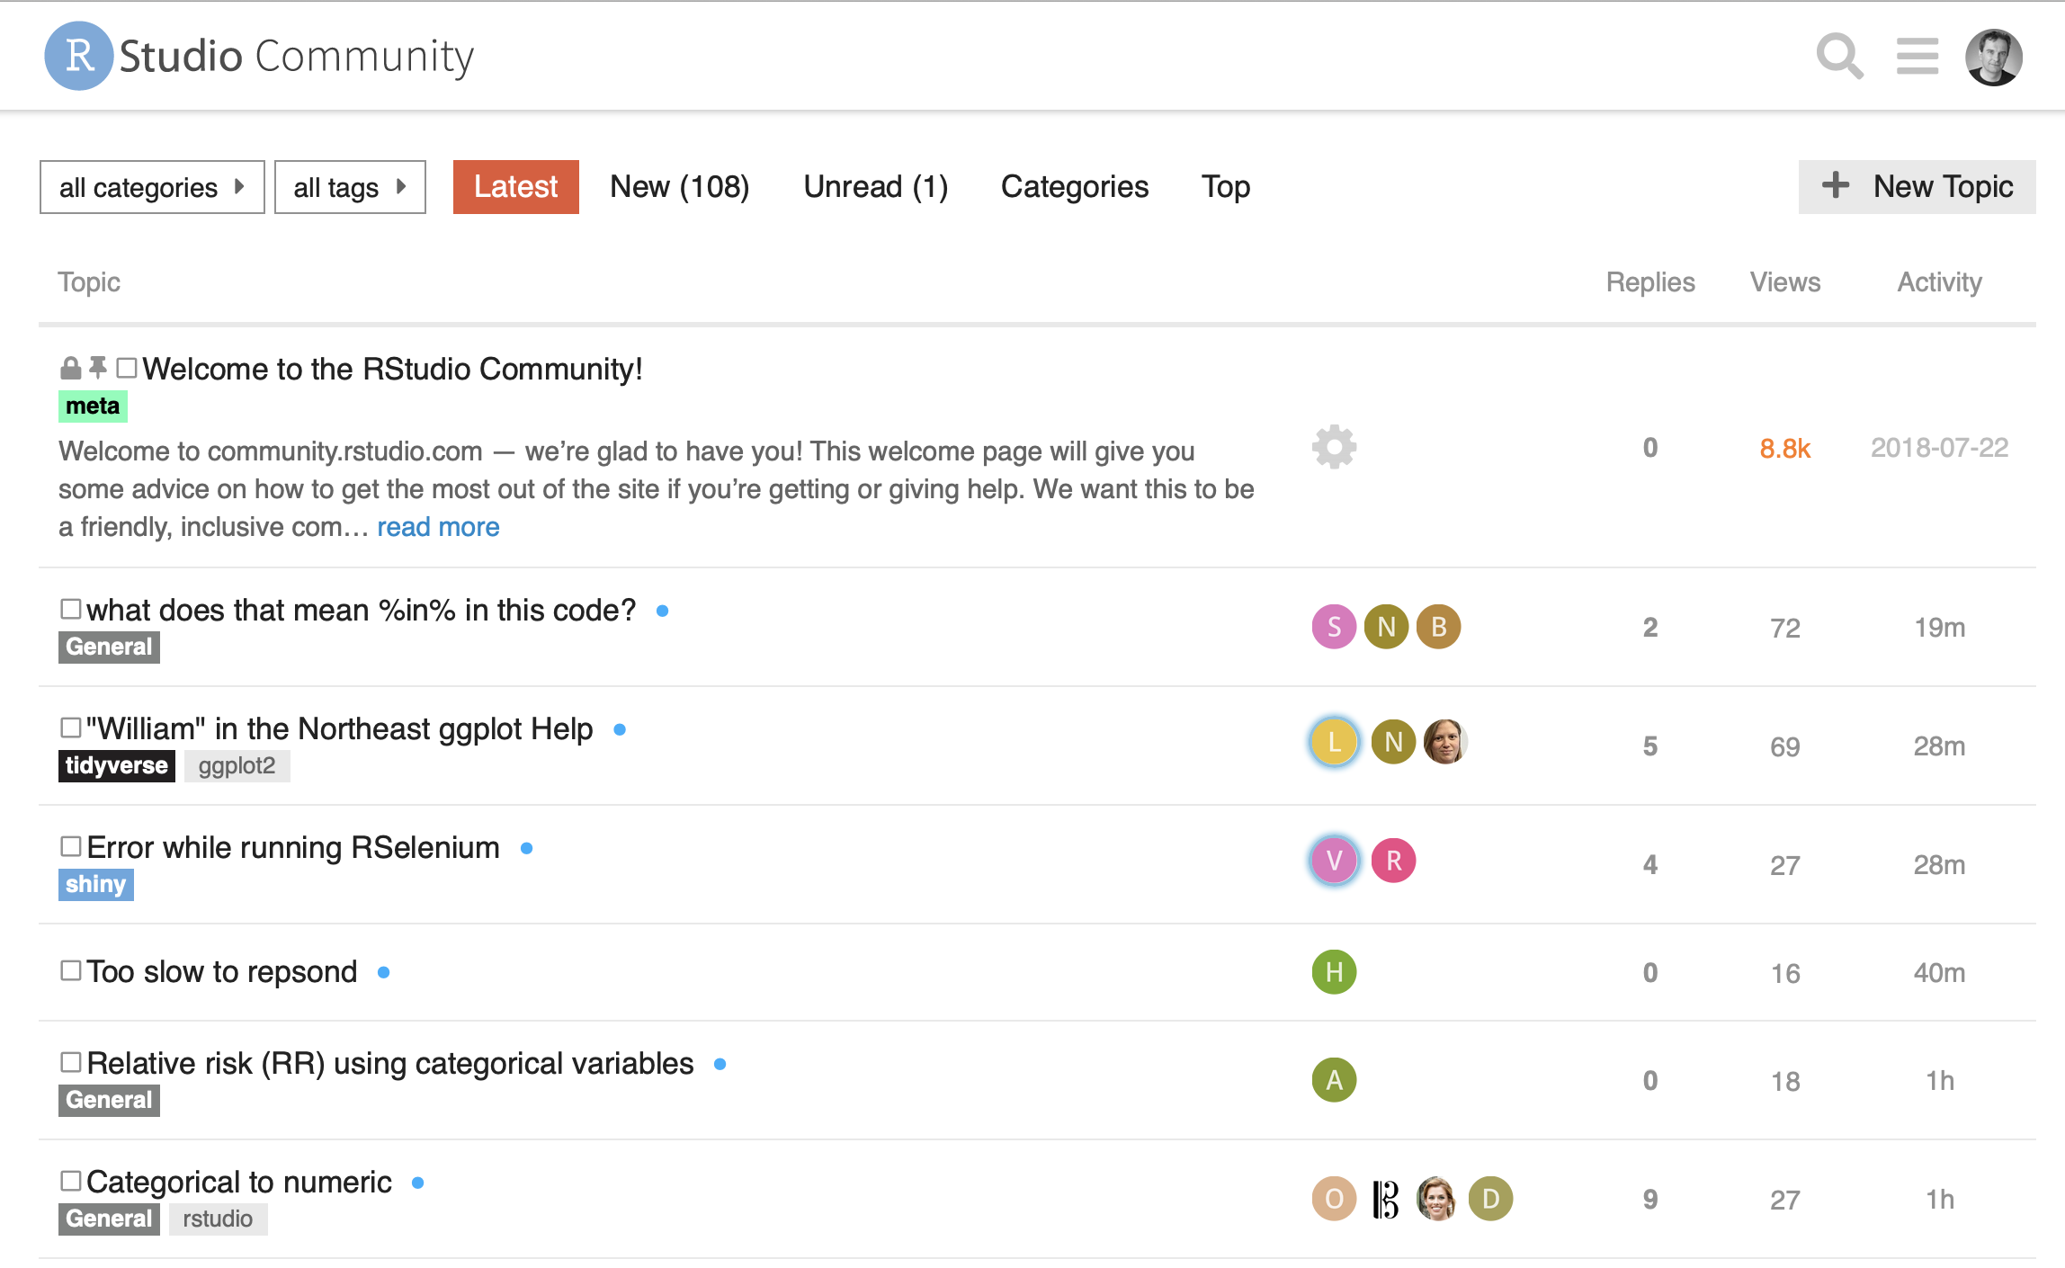
Task: Select checkbox for 'Too slow to repsond'
Action: 71,970
